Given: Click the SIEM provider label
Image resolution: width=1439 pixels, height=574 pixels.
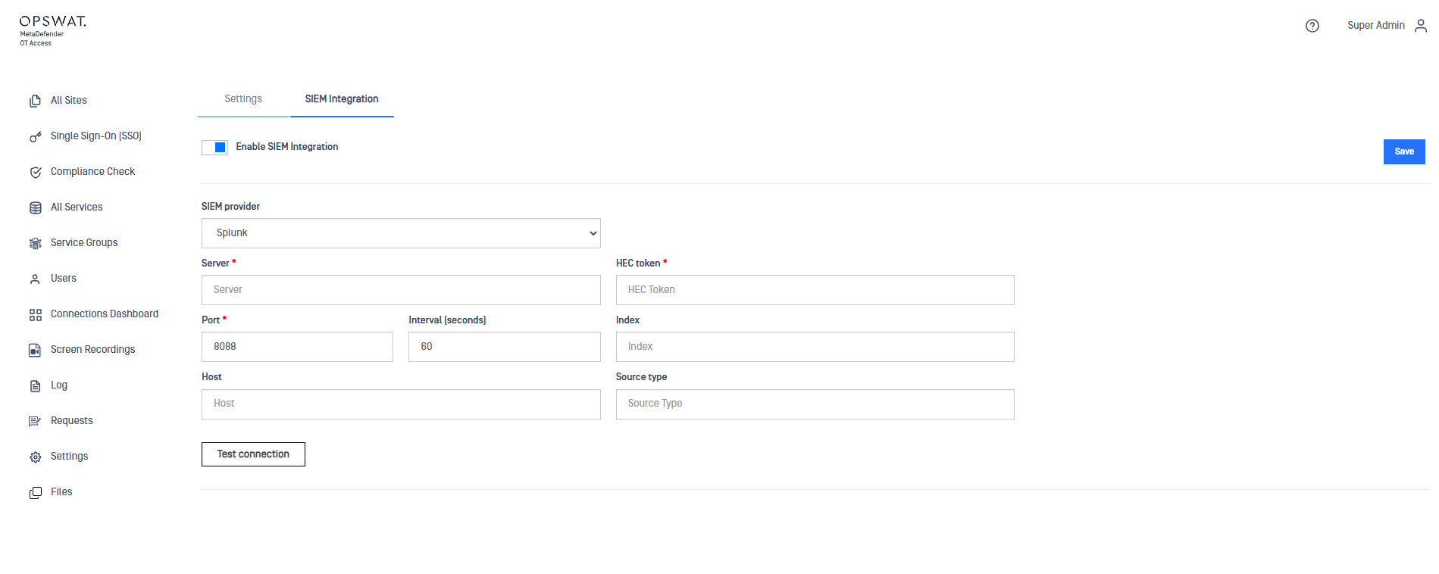Looking at the screenshot, I should click(230, 207).
